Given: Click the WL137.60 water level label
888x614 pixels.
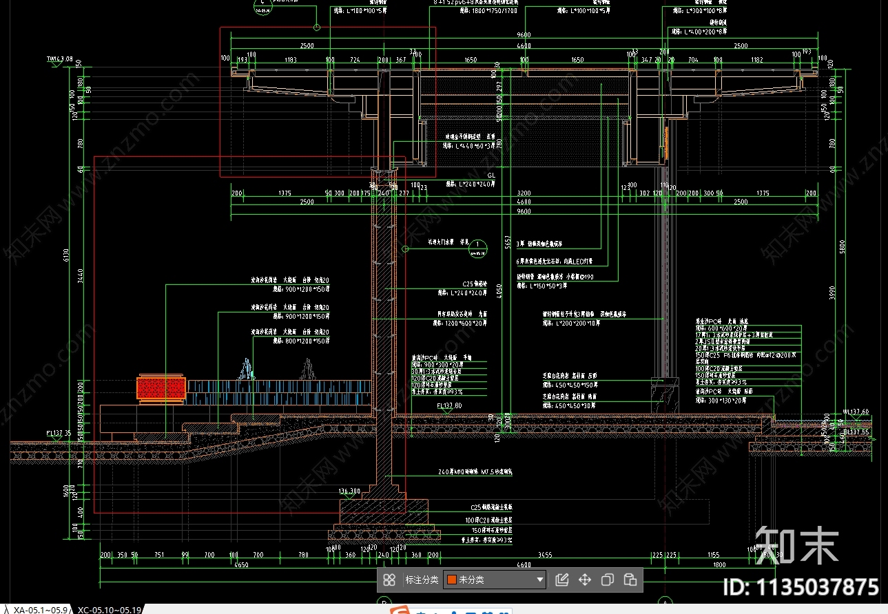Looking at the screenshot, I should click(856, 412).
